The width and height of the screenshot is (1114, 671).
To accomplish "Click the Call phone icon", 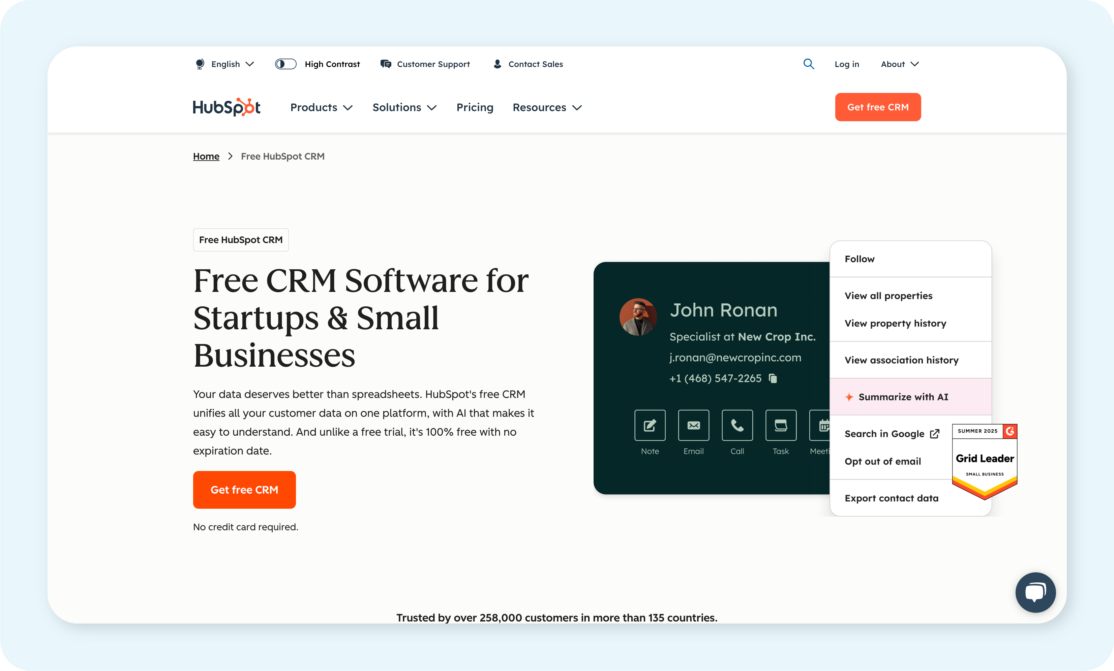I will pos(737,425).
